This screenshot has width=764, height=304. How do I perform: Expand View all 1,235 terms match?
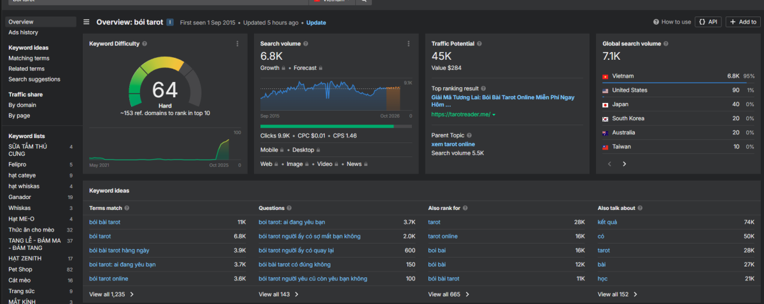(x=111, y=294)
